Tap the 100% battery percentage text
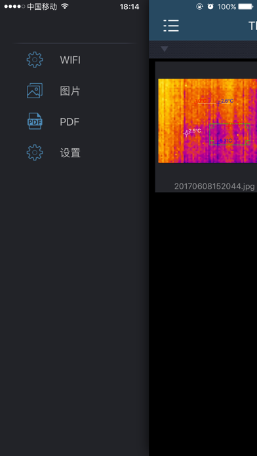The image size is (257, 456). tap(227, 7)
